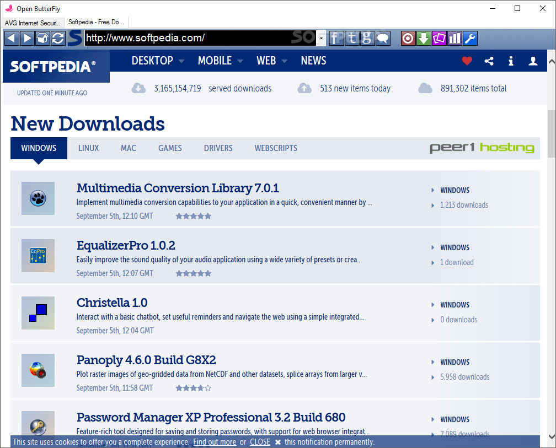Click the served downloads cloud icon
The width and height of the screenshot is (556, 448).
[138, 88]
